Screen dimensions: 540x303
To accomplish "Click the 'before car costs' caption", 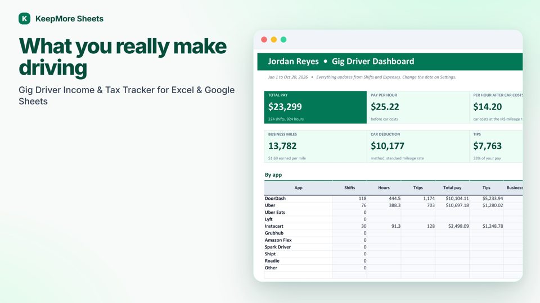I will pyautogui.click(x=384, y=119).
